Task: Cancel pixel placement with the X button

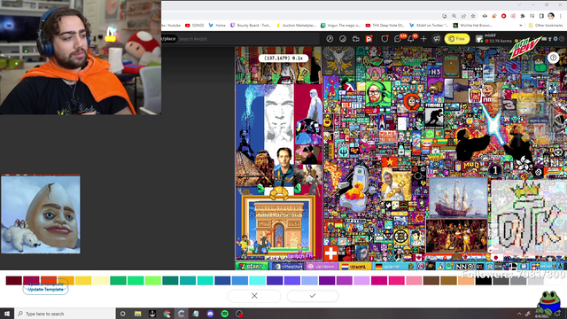Action: [x=254, y=296]
